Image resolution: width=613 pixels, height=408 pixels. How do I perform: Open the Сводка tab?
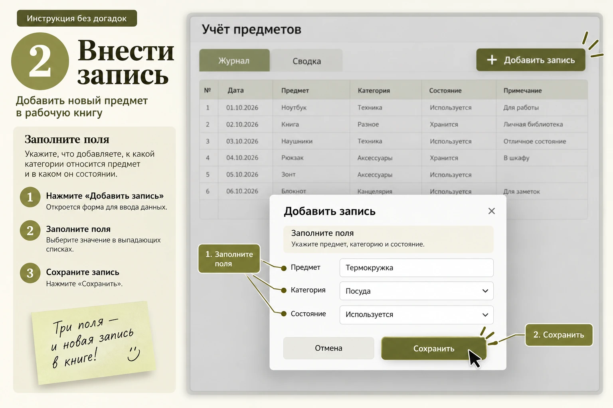click(306, 61)
